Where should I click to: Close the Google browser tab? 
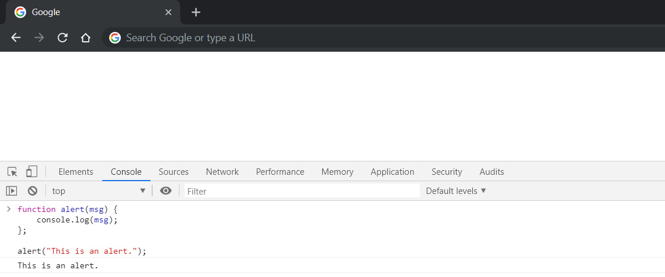point(168,12)
